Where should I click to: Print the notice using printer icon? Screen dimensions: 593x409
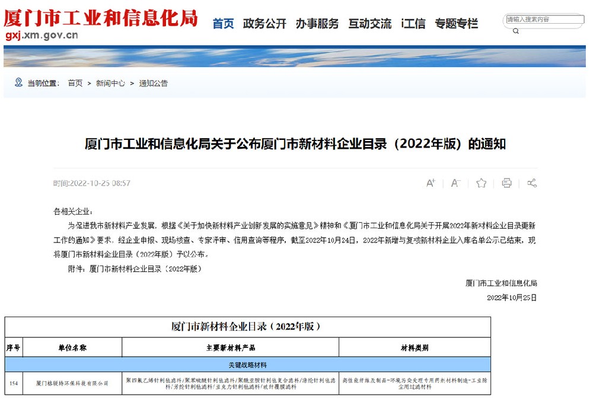pos(506,183)
